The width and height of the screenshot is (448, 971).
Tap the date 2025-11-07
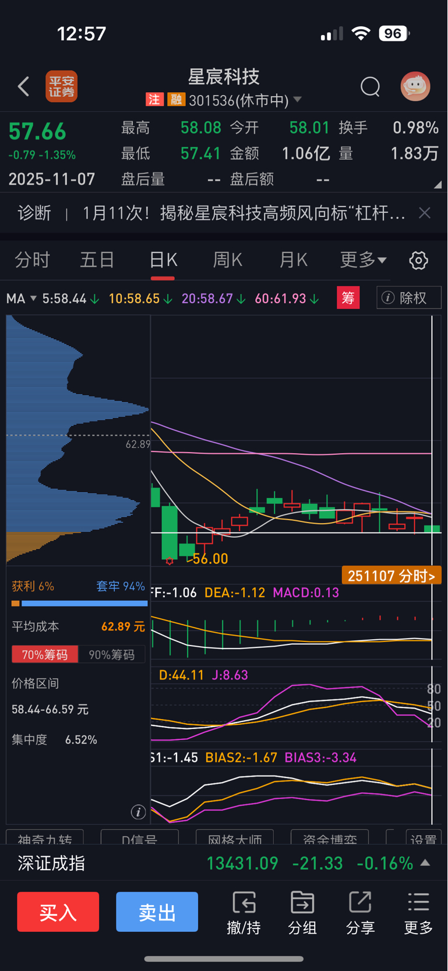click(52, 179)
